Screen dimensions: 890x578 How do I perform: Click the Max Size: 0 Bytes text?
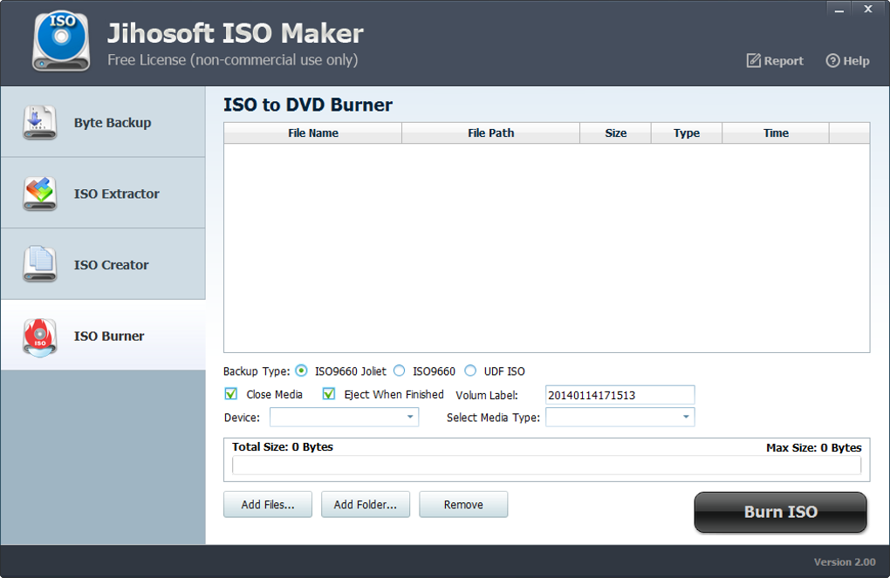click(x=814, y=447)
